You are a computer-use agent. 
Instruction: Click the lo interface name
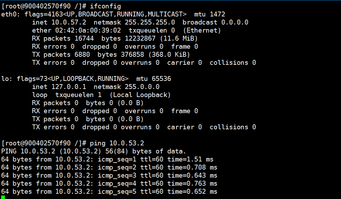pyautogui.click(x=5, y=79)
